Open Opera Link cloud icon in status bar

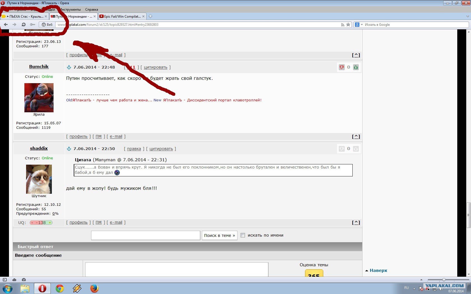14,280
